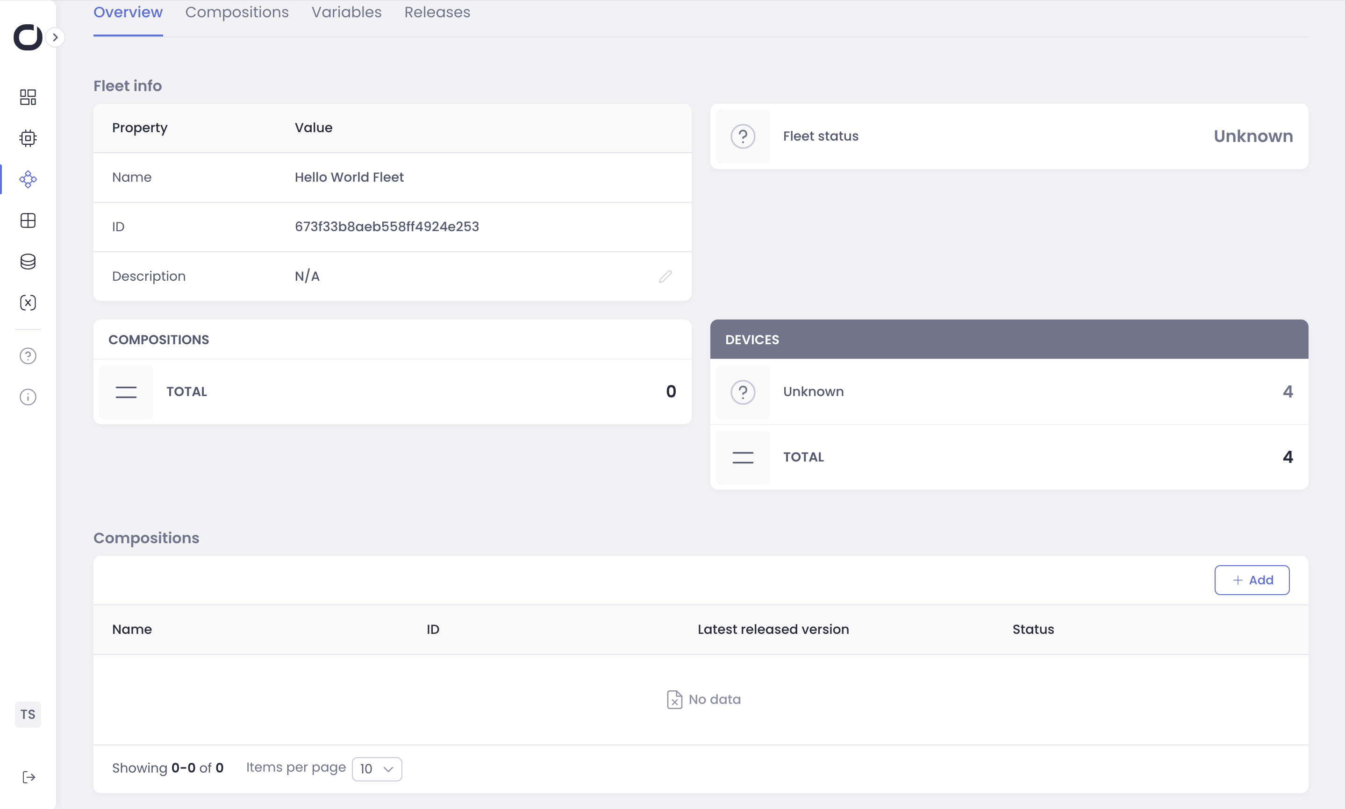1345x809 pixels.
Task: Expand the sidebar with the chevron arrow
Action: point(55,37)
